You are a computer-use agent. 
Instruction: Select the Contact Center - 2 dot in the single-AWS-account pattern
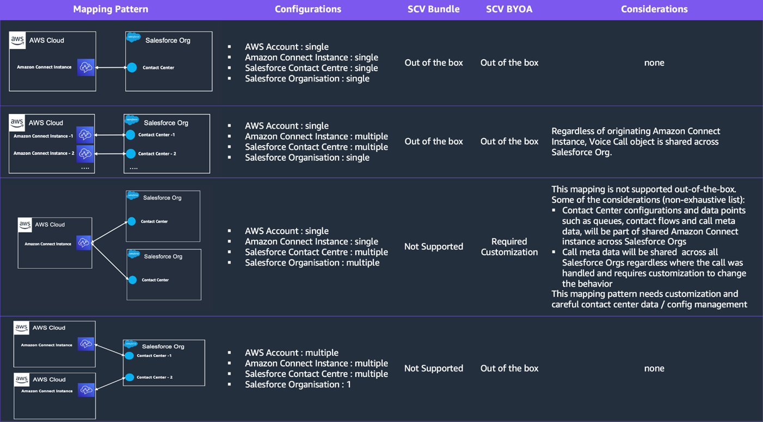[x=131, y=154]
